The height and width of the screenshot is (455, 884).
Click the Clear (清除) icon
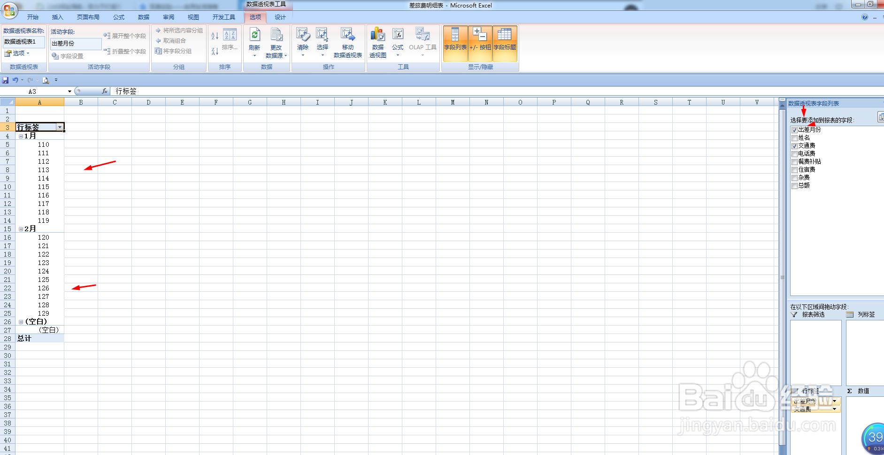303,35
